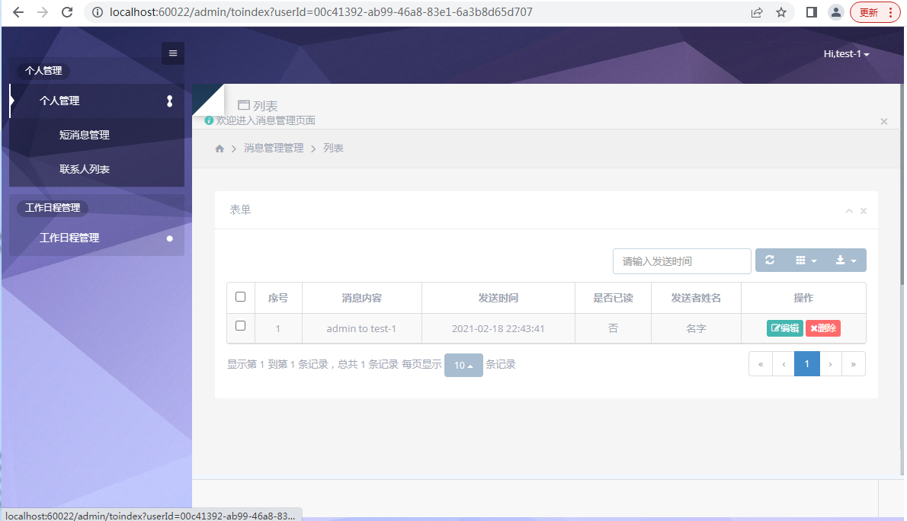Open table columns dropdown
Screen dimensions: 907x521
pos(806,260)
